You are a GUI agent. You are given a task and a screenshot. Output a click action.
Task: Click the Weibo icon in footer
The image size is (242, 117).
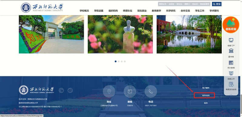(70, 90)
